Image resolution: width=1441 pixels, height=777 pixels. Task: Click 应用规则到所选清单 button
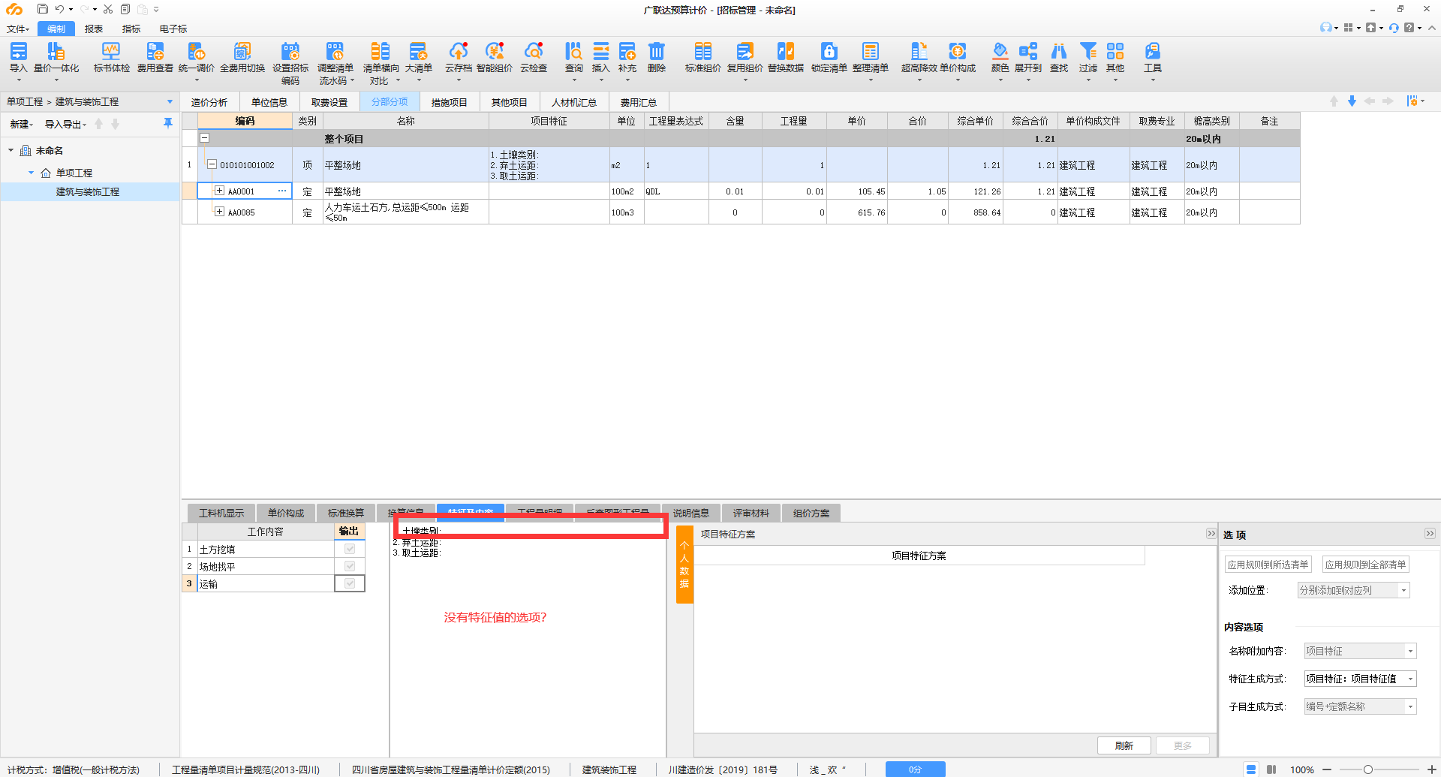(x=1268, y=565)
